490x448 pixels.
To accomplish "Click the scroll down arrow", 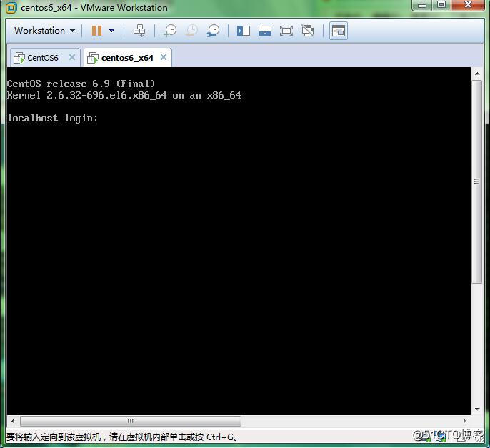I will pos(477,409).
